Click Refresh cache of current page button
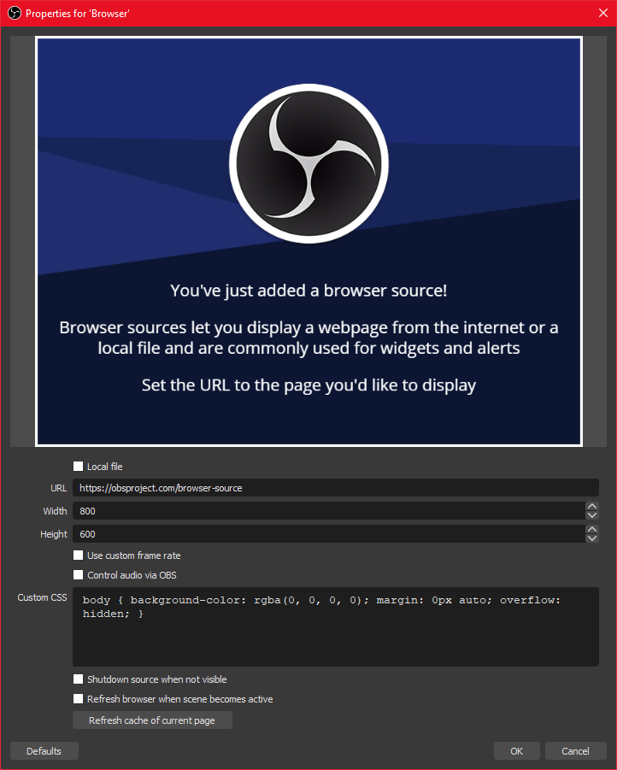 point(152,720)
